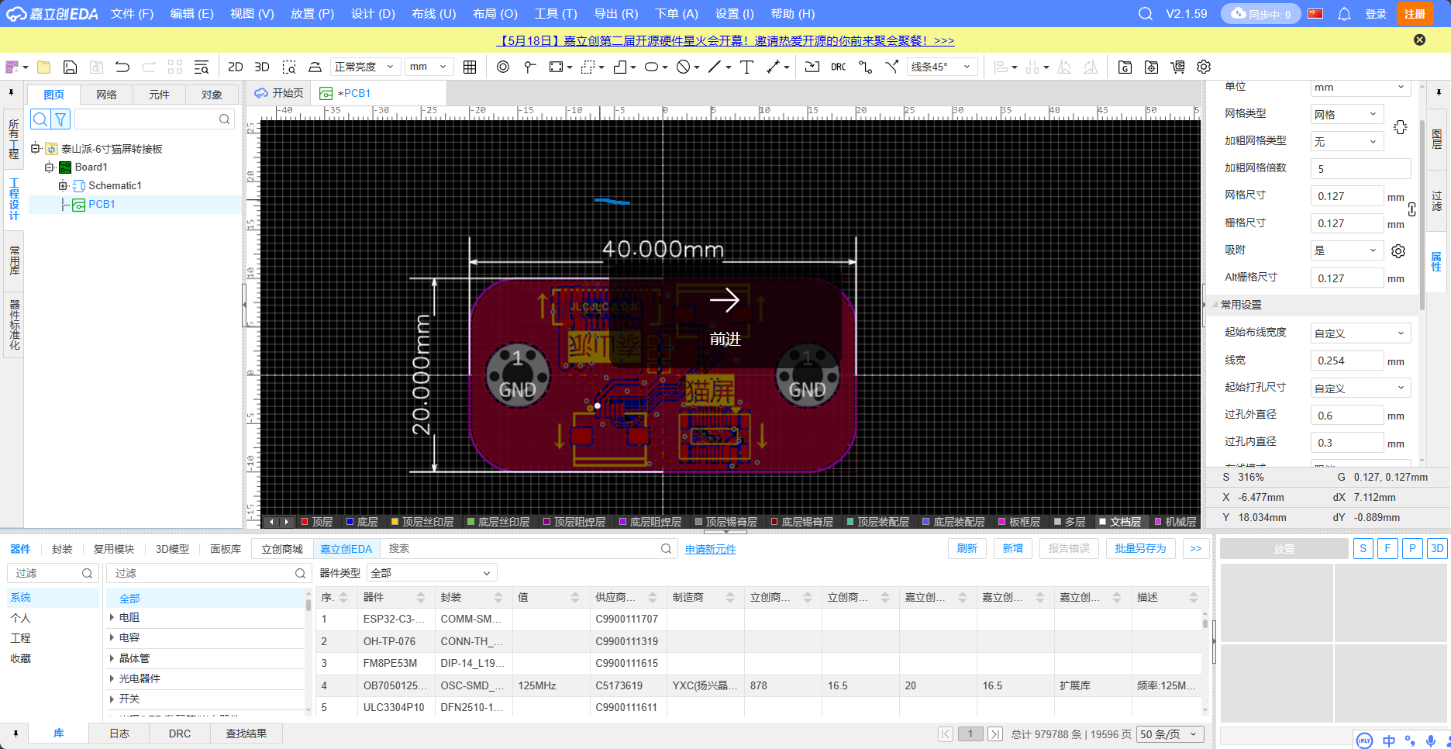The height and width of the screenshot is (749, 1451).
Task: Toggle the filter funnel in the project panel
Action: point(60,119)
